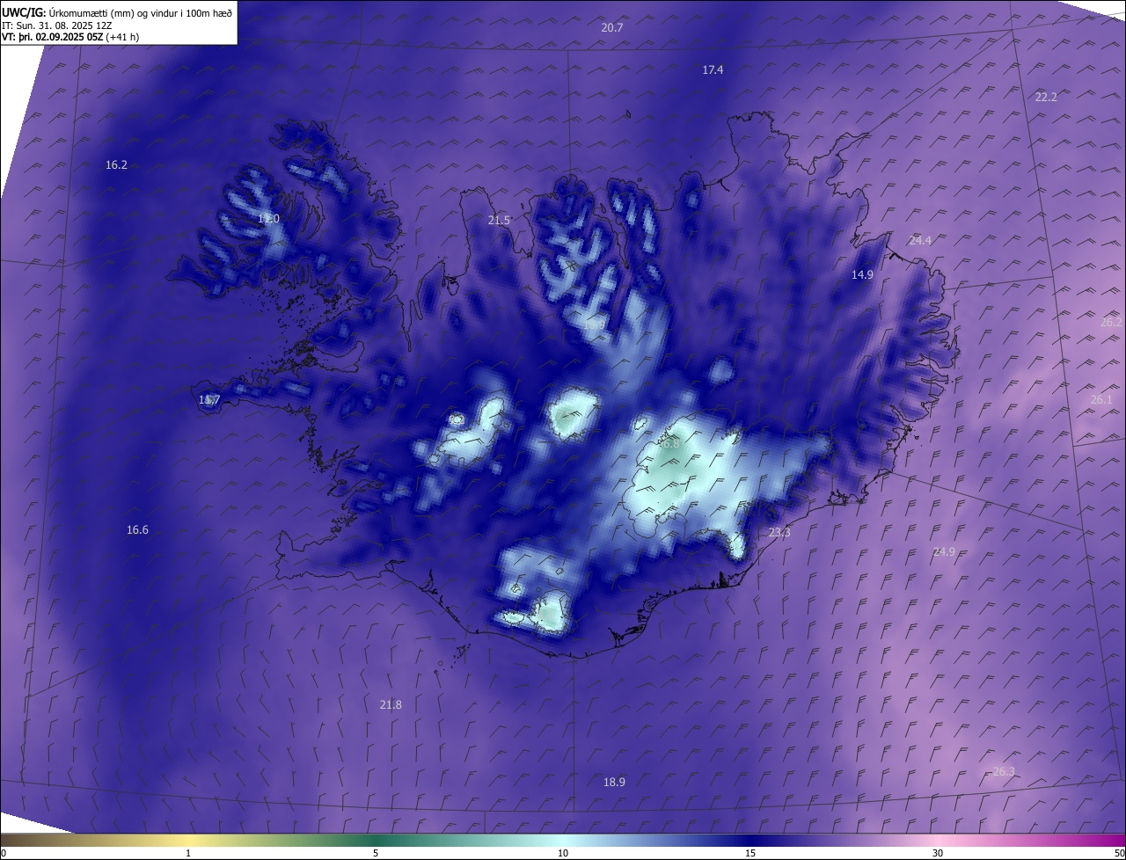
Task: Click the 18.9 value label
Action: [614, 782]
